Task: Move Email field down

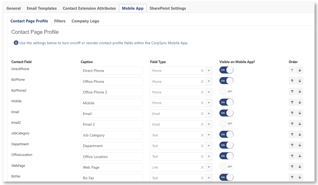Action: click(300, 113)
